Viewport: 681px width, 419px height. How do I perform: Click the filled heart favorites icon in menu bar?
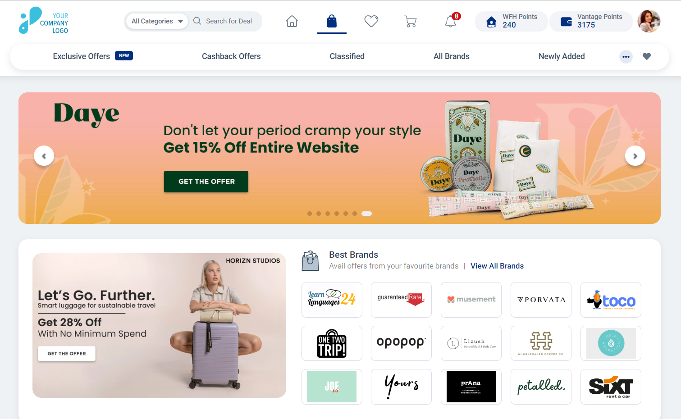(647, 56)
